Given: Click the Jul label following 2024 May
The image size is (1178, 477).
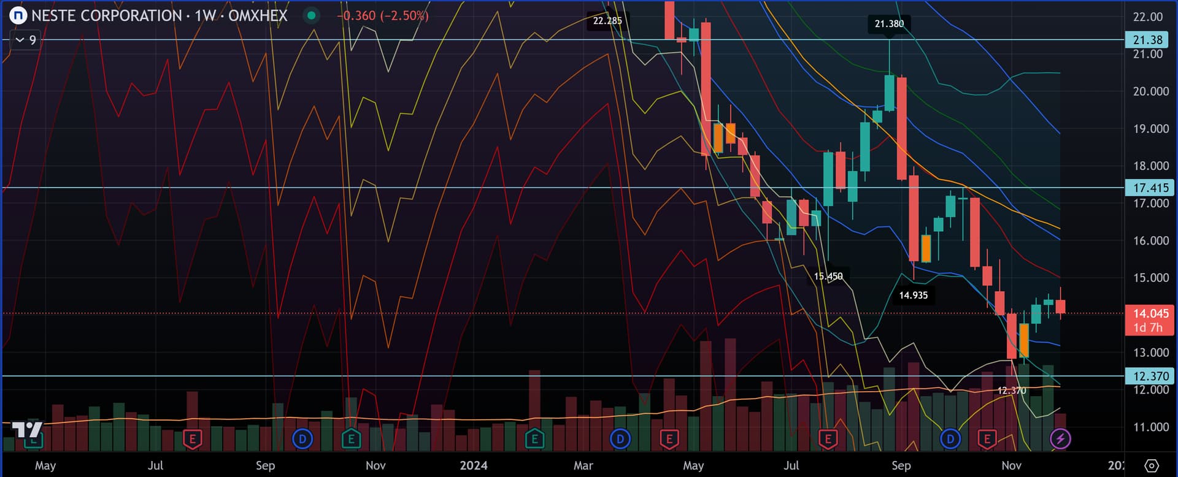Looking at the screenshot, I should [791, 465].
